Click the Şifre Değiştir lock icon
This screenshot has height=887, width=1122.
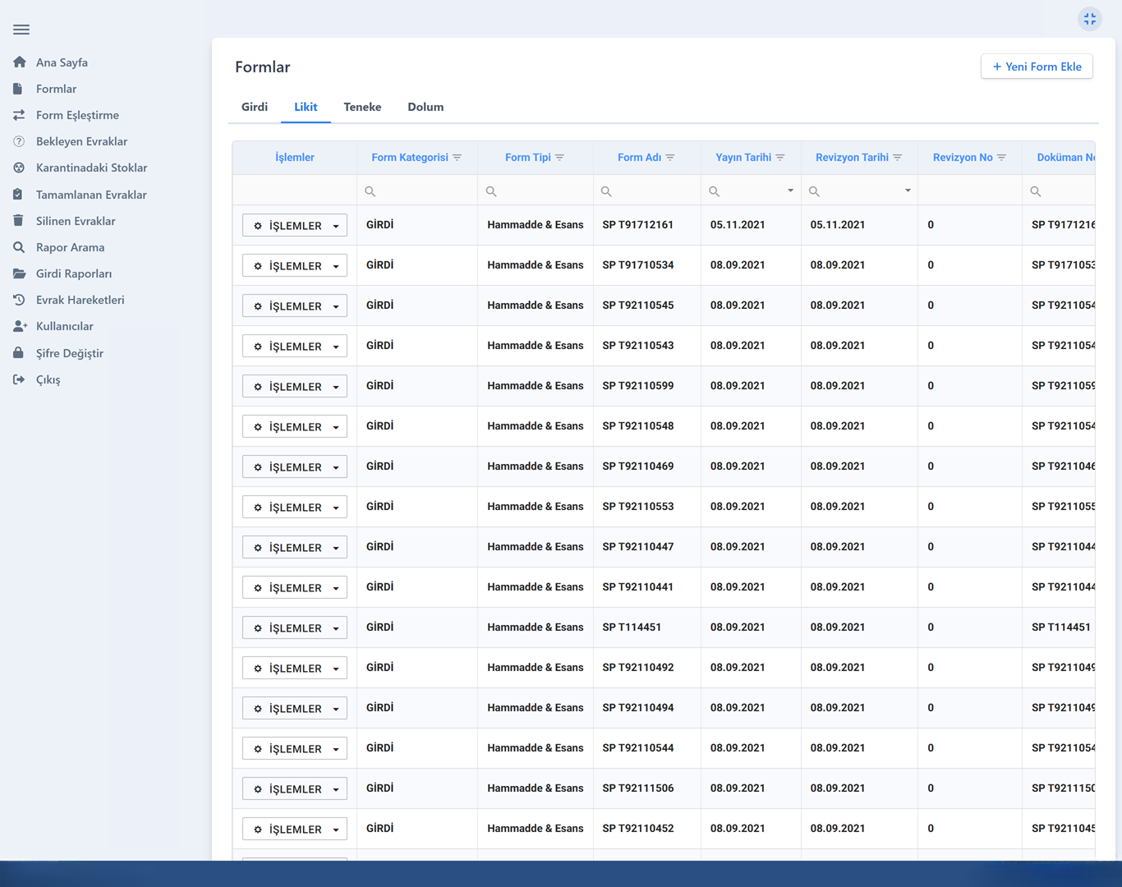(x=19, y=353)
